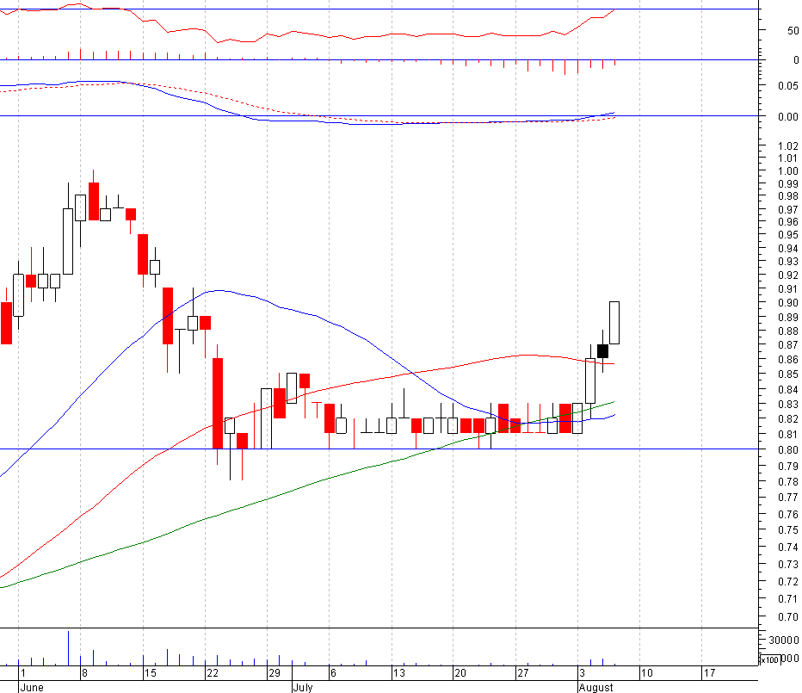Click the 0.78 price axis label
This screenshot has height=693, width=802.
[x=787, y=481]
